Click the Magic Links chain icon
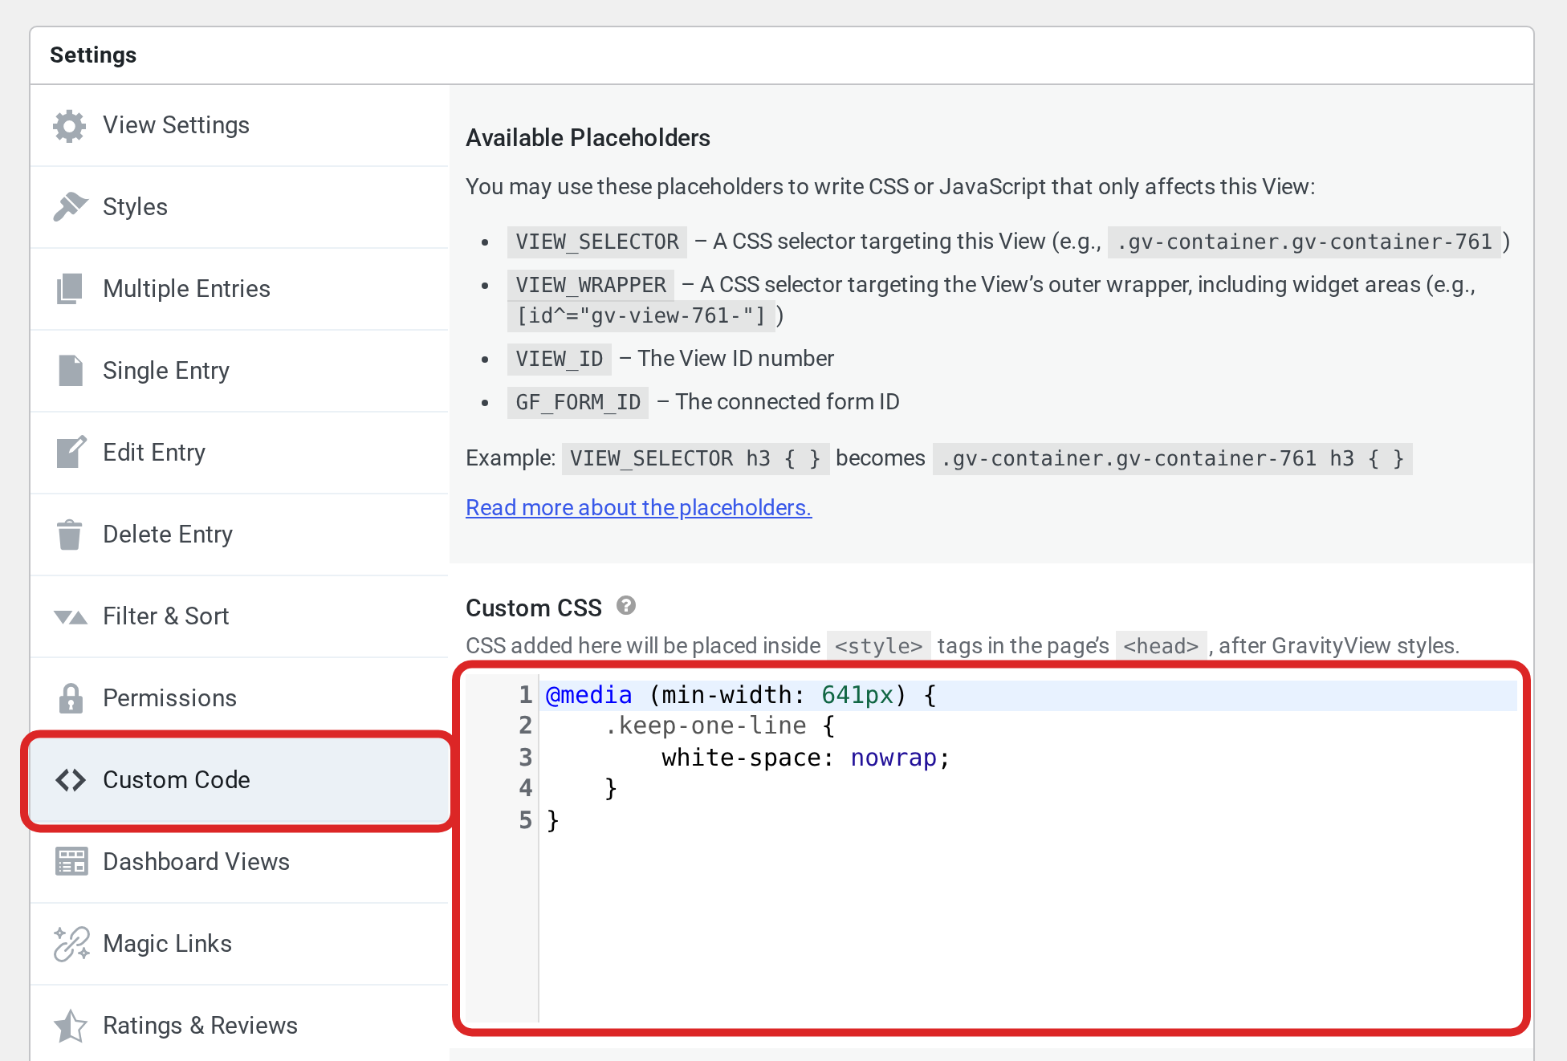 click(71, 944)
